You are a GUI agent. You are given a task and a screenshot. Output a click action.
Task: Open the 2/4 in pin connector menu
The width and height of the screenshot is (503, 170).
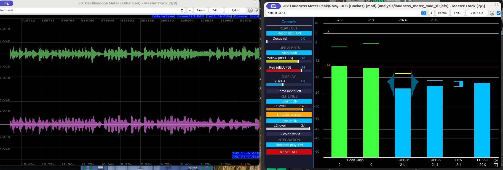tap(235, 10)
